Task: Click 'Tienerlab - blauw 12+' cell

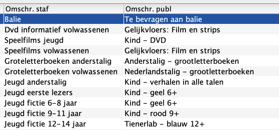Action: 165,124
